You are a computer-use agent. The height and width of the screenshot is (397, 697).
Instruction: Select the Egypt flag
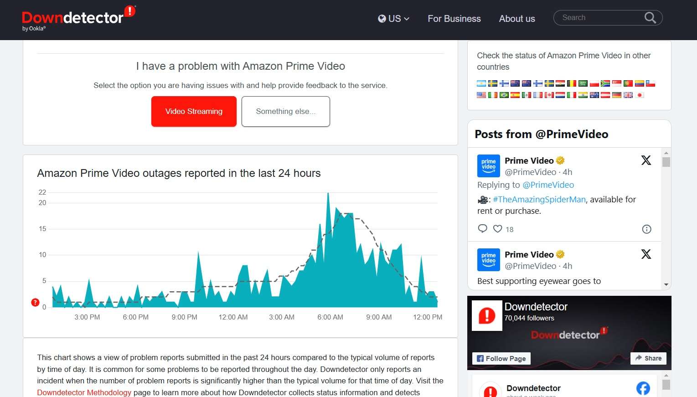pos(560,83)
